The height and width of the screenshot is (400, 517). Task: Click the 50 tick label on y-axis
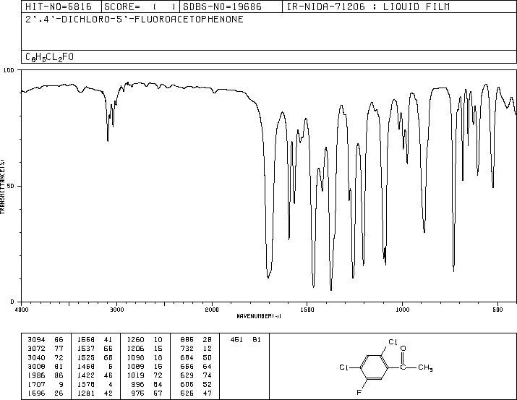click(x=11, y=186)
